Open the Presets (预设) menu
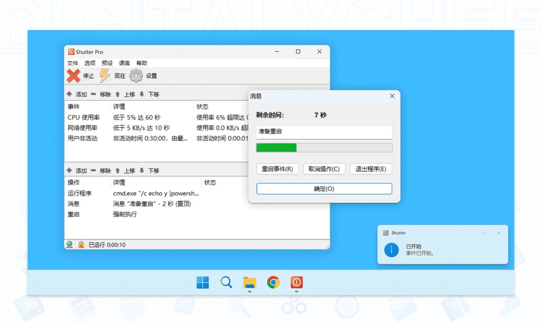 (x=107, y=63)
